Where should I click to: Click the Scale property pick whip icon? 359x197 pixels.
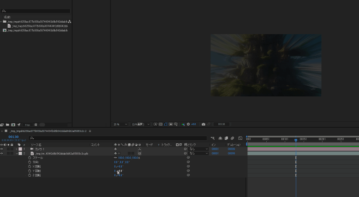(x=188, y=158)
